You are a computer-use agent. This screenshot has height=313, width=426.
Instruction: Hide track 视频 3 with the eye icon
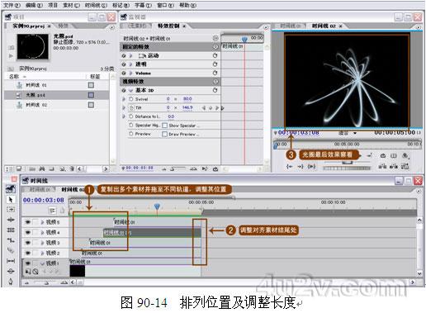27,243
